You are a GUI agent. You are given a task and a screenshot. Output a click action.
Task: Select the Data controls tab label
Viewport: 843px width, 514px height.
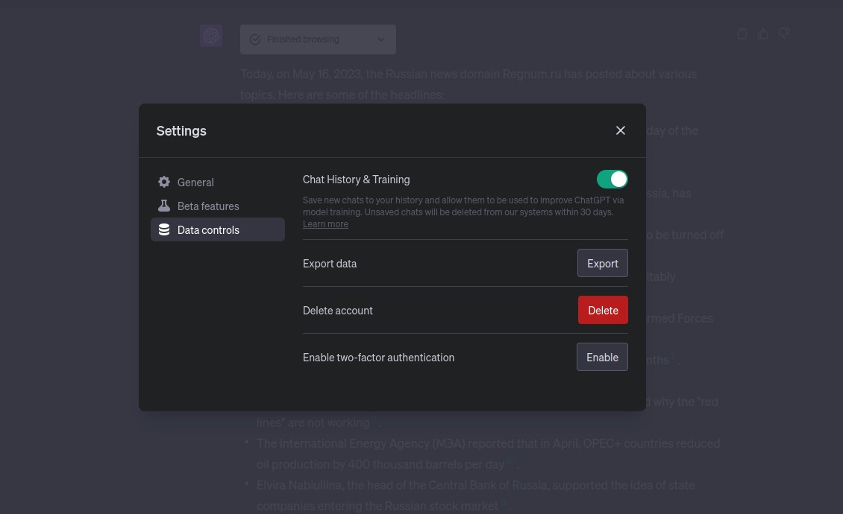click(208, 230)
